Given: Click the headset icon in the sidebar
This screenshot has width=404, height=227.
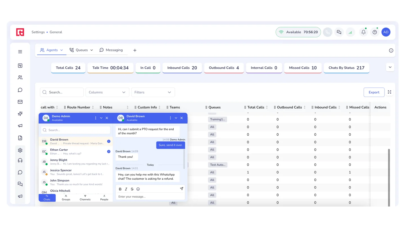Looking at the screenshot, I should 20,160.
